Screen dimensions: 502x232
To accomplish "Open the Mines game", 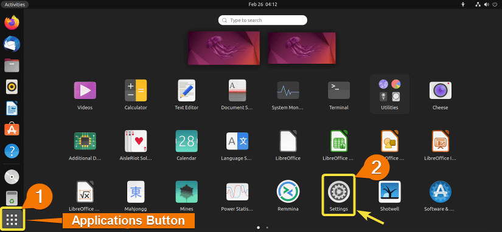I will coord(187,192).
